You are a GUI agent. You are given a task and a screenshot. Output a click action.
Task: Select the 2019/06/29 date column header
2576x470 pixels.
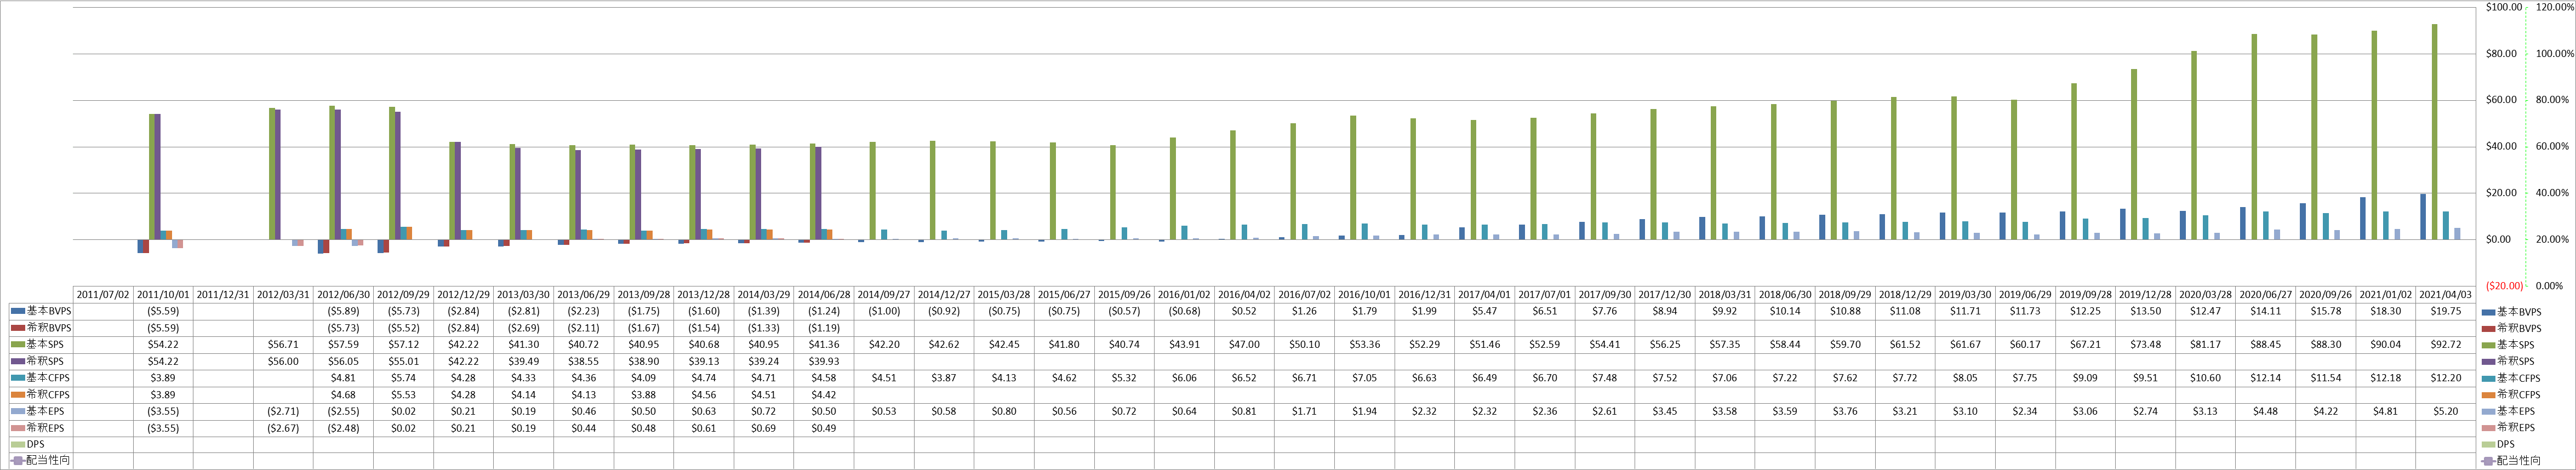tap(2026, 295)
